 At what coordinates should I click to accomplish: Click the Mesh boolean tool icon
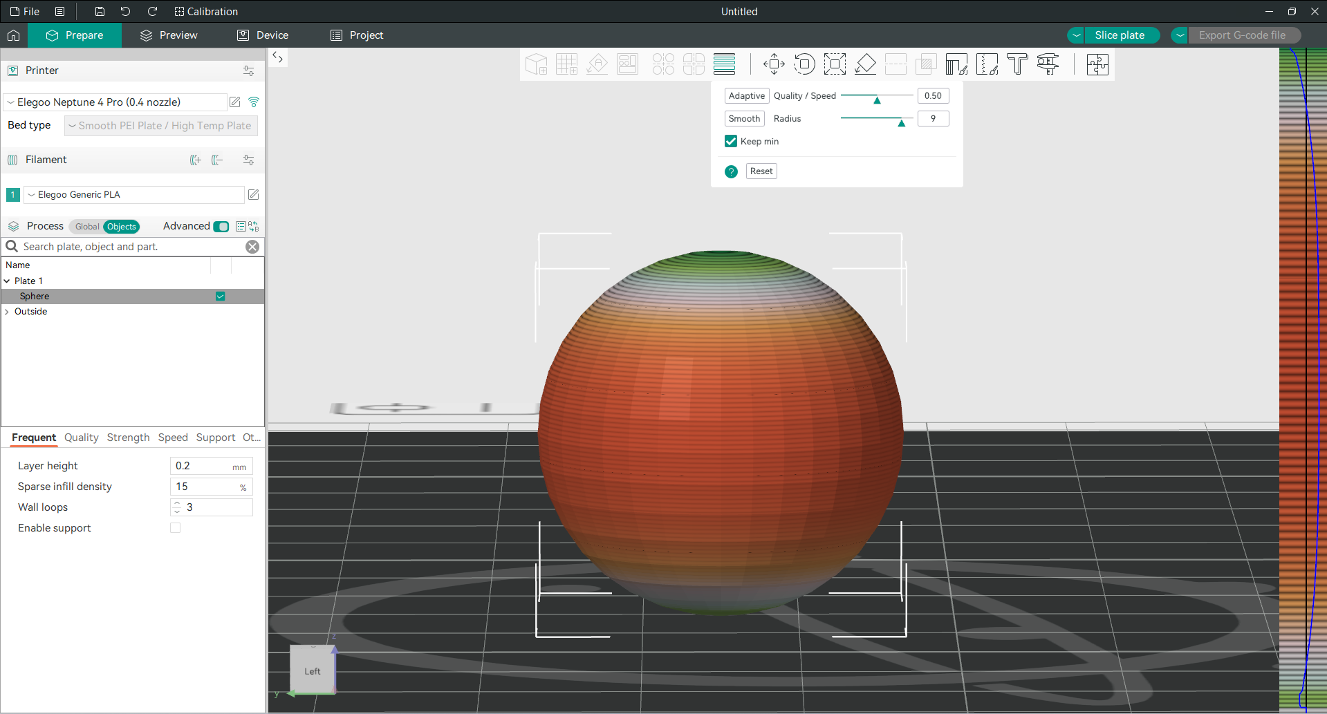926,64
